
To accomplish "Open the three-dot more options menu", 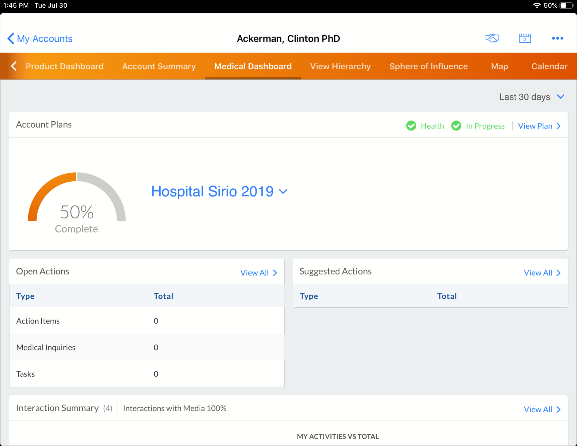I will (x=557, y=38).
